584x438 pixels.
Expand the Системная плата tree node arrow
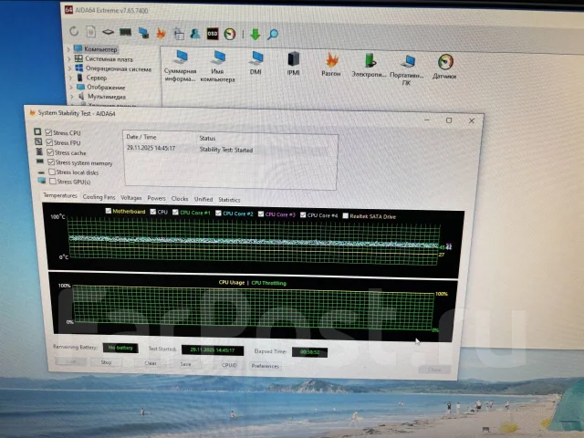point(69,58)
